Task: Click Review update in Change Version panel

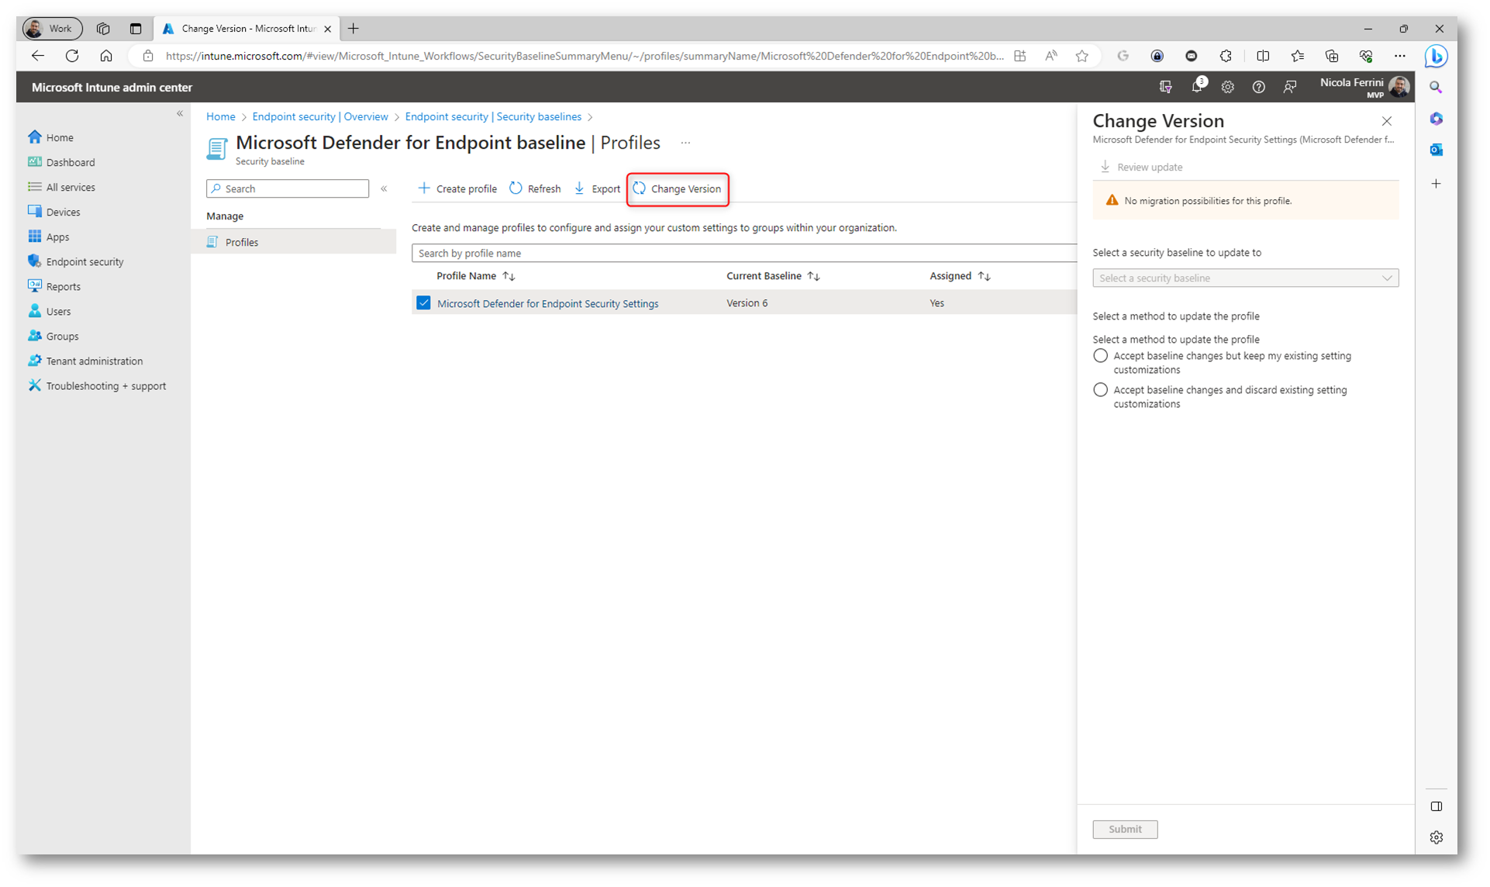Action: (1141, 167)
